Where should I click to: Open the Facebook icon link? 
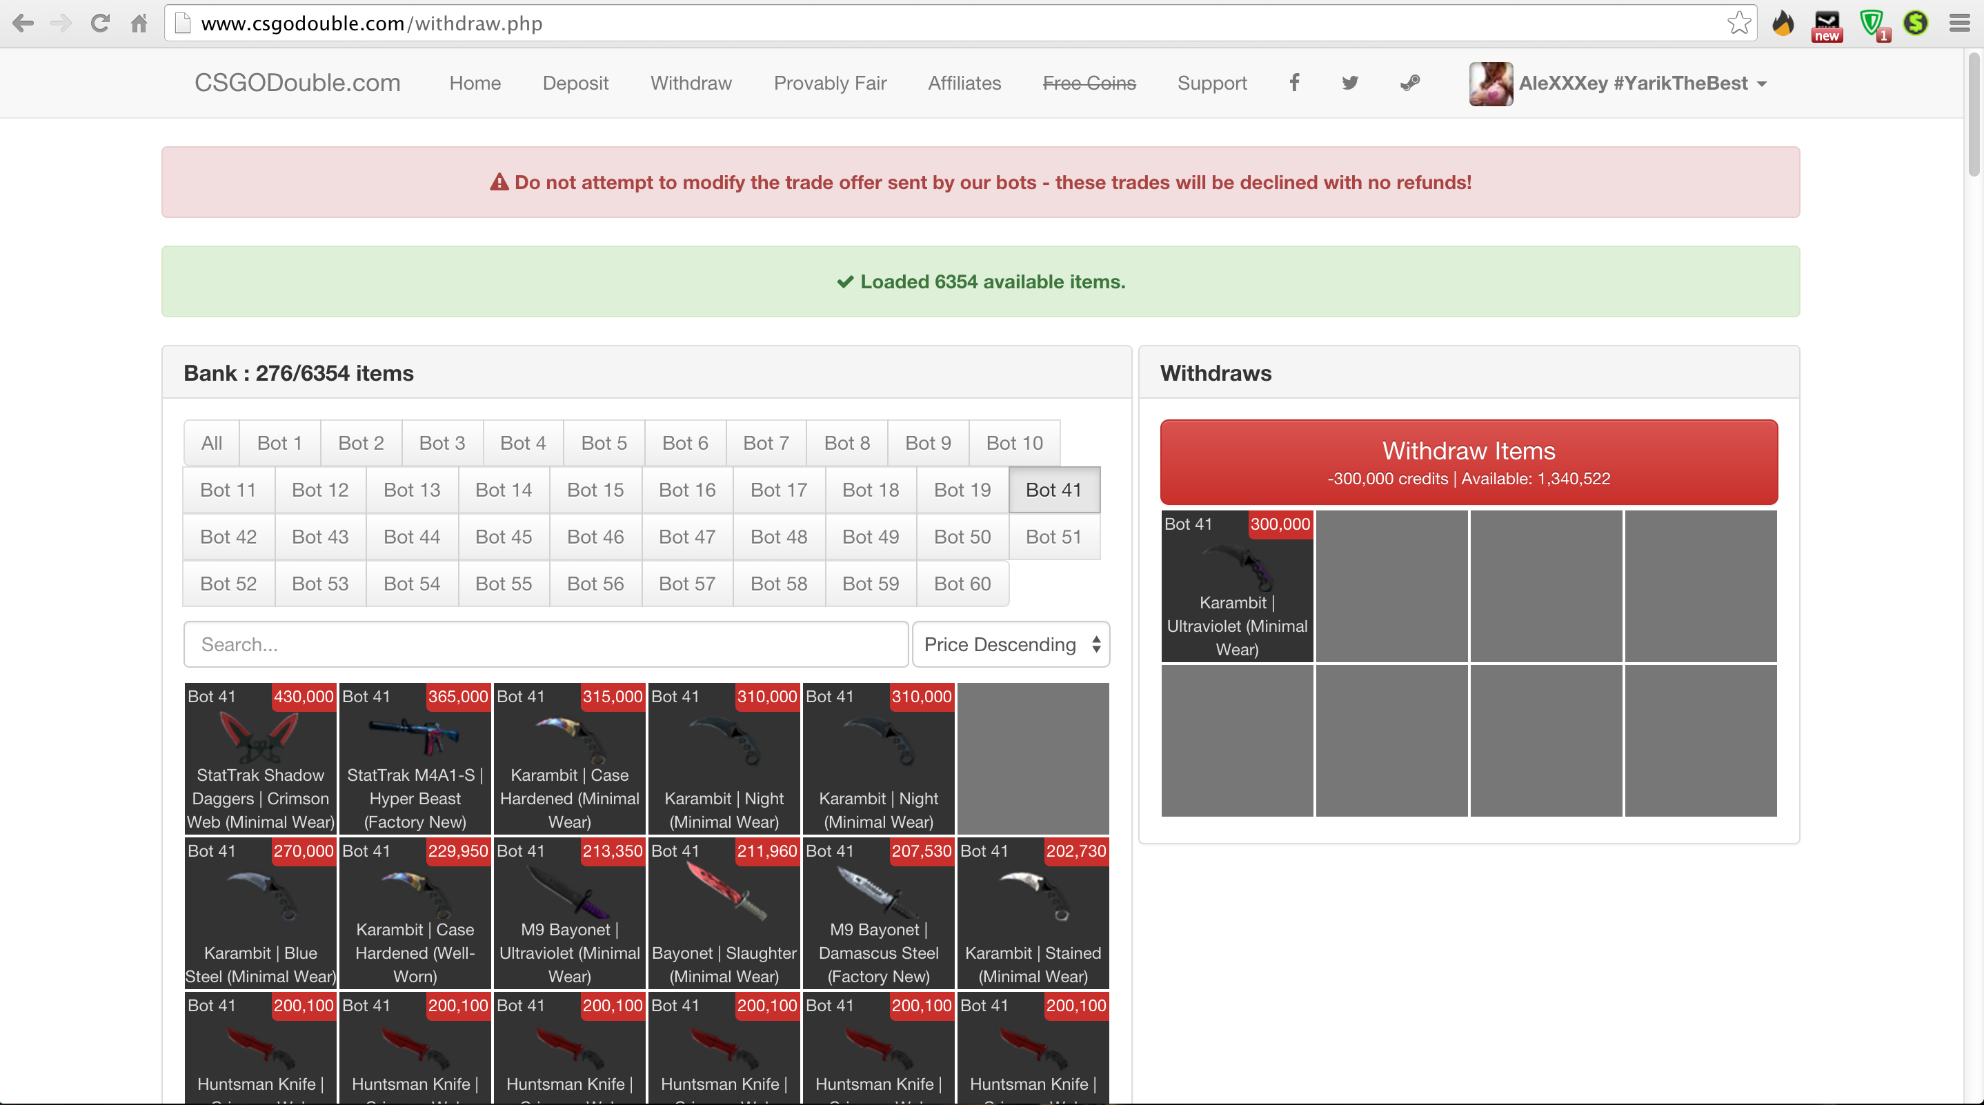(x=1295, y=82)
